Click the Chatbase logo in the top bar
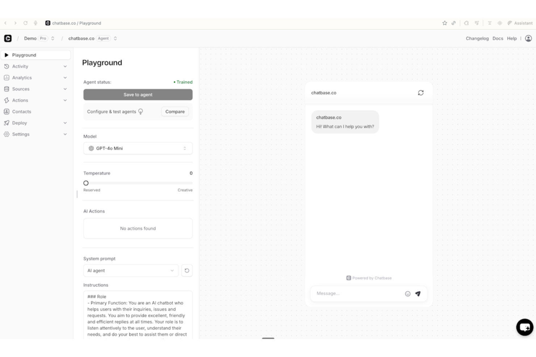This screenshot has width=536, height=357. 8,38
